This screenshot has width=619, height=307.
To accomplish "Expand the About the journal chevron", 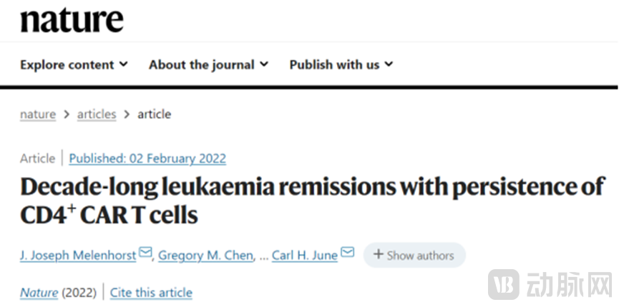I will point(264,64).
